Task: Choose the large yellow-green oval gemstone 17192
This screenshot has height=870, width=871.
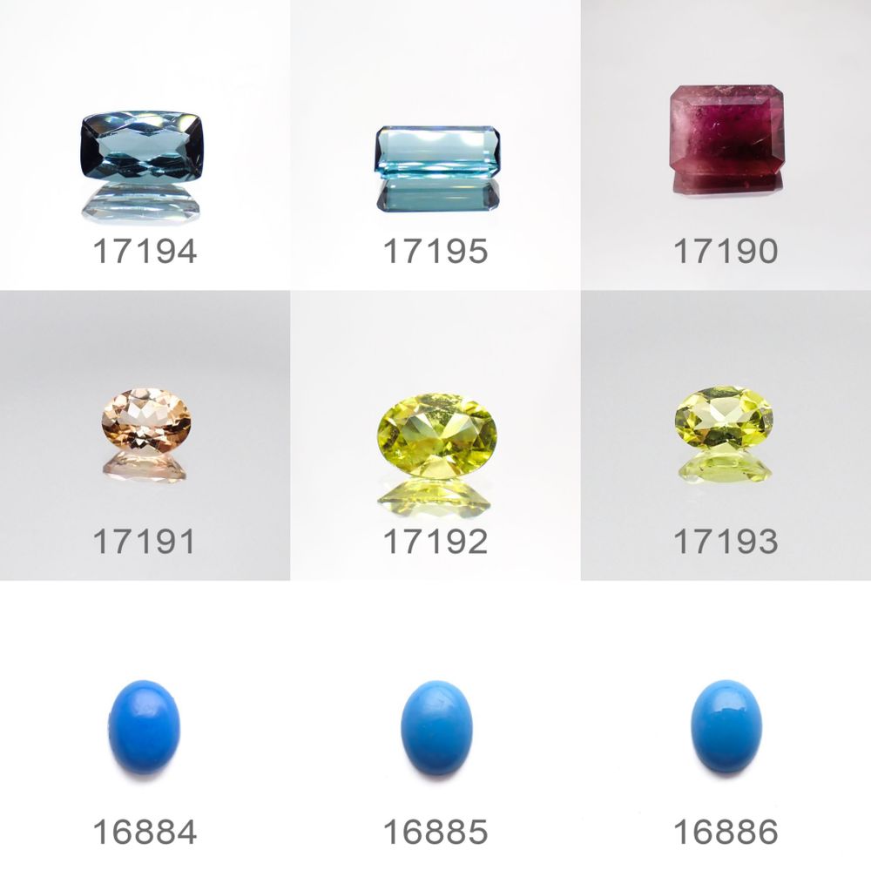Action: click(x=436, y=435)
